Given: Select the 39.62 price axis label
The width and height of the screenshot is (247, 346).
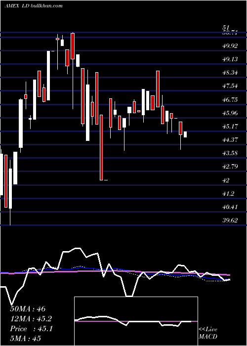Looking at the screenshot, I should [230, 220].
